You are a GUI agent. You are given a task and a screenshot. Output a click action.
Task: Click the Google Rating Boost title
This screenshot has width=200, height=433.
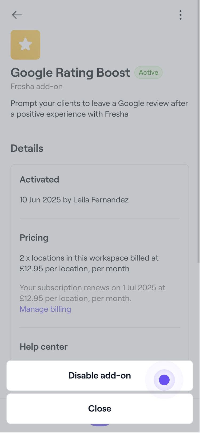(70, 73)
